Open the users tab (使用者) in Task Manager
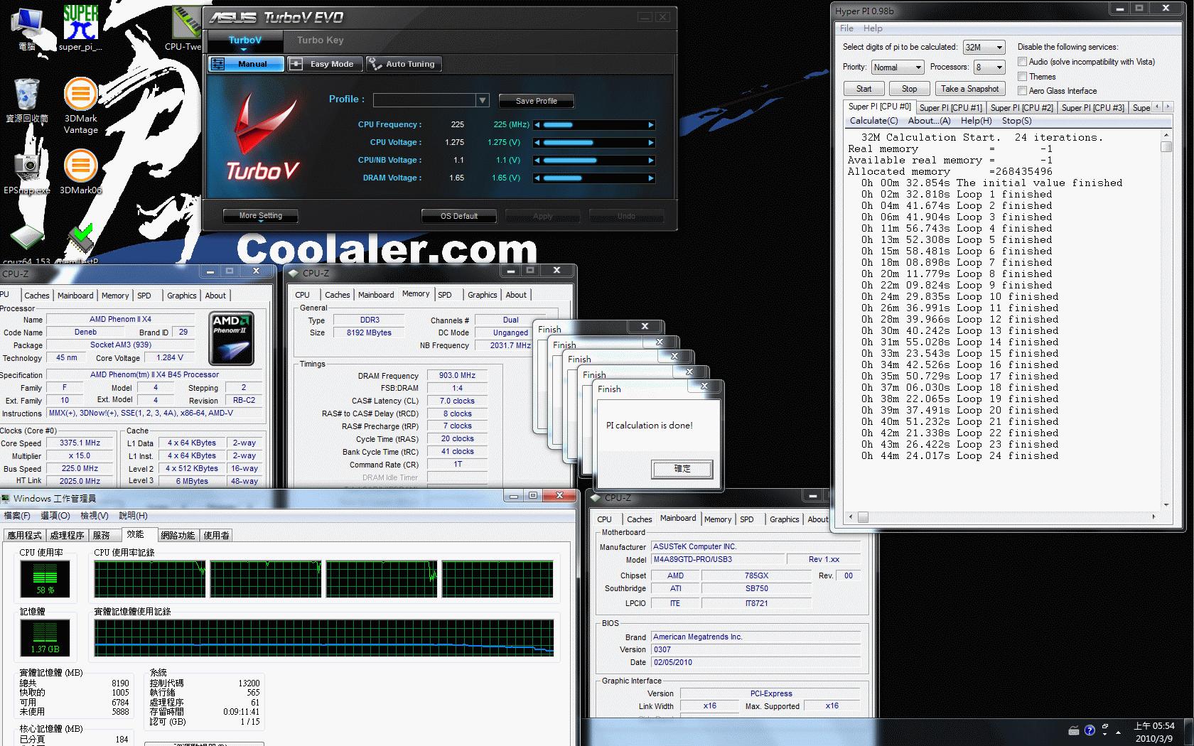1194x746 pixels. point(216,536)
